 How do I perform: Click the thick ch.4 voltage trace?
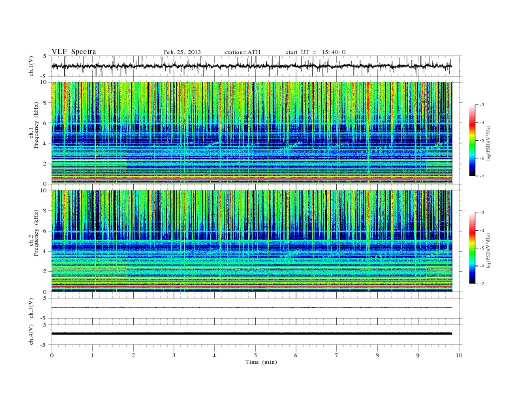click(x=251, y=334)
